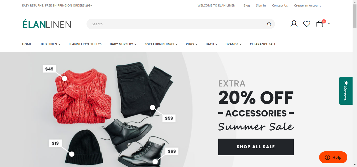
Task: Open the Brands dropdown menu
Action: (x=233, y=44)
